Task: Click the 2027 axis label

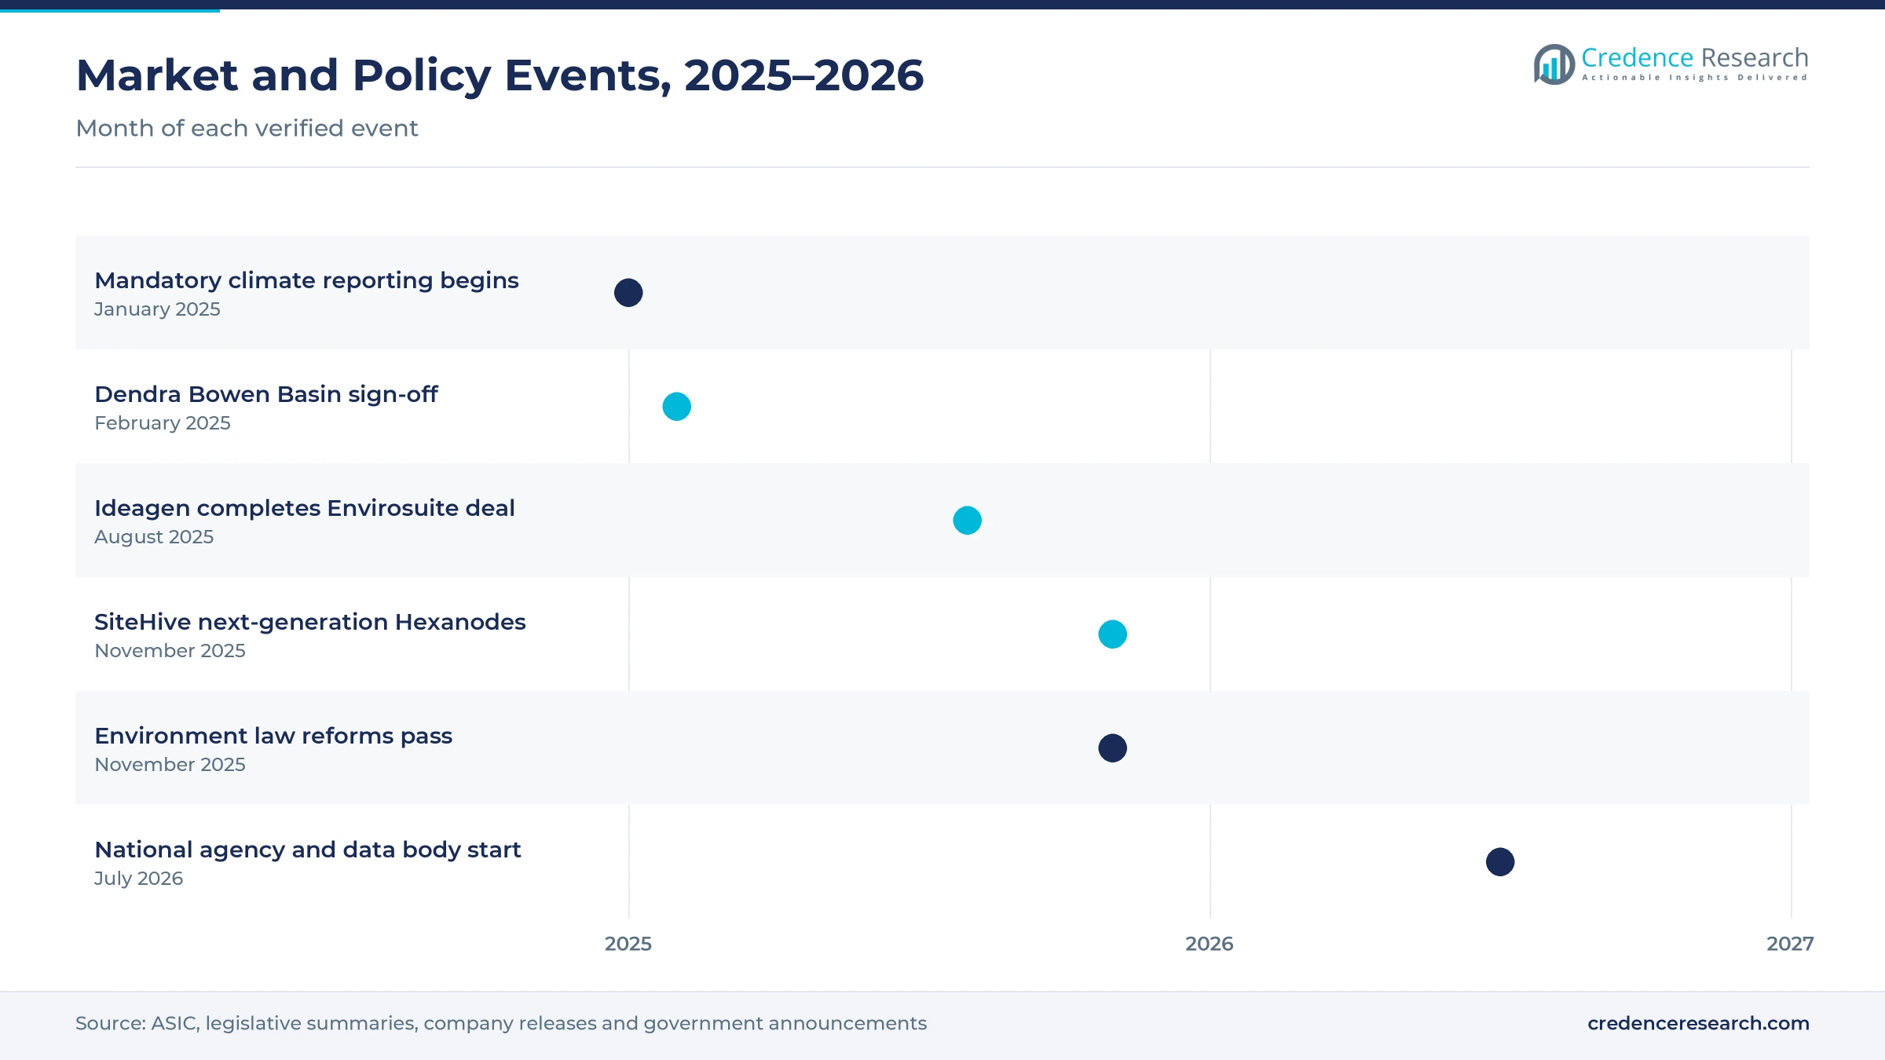Action: point(1790,944)
